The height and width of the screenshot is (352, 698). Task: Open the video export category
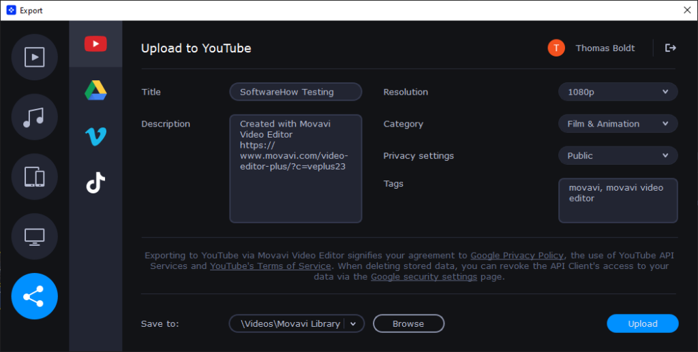coord(34,57)
